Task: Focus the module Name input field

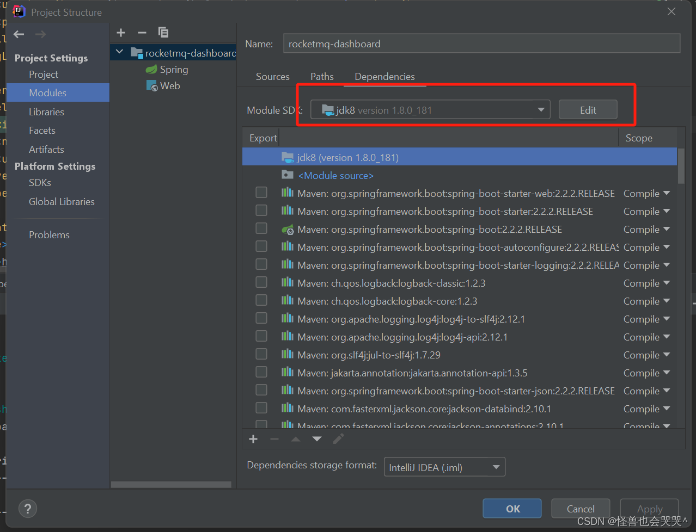Action: click(x=481, y=44)
